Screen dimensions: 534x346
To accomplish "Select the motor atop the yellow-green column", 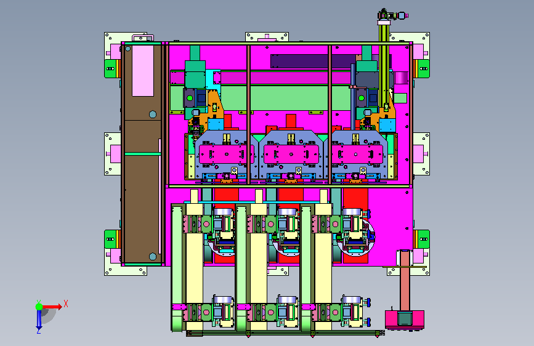I will pos(392,15).
